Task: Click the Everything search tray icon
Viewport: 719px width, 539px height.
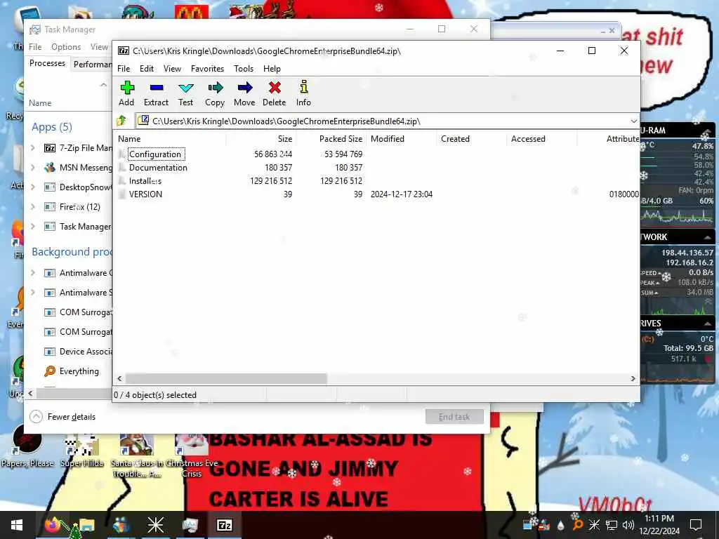Action: click(578, 525)
